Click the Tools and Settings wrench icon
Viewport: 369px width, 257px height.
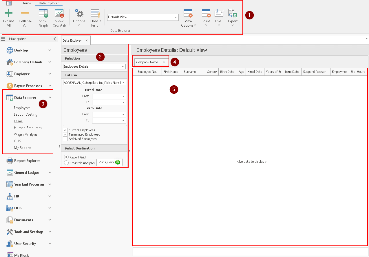click(10, 232)
